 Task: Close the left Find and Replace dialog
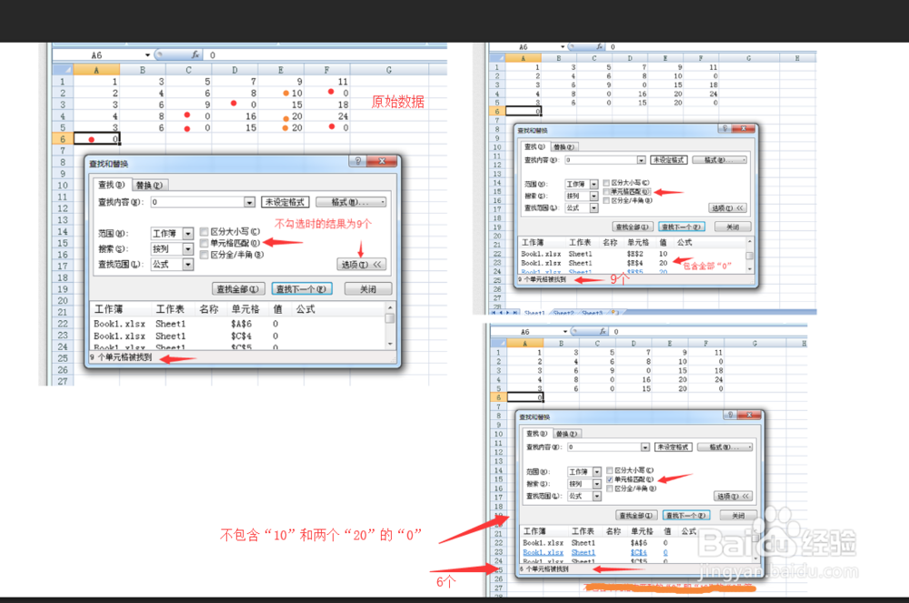[382, 161]
